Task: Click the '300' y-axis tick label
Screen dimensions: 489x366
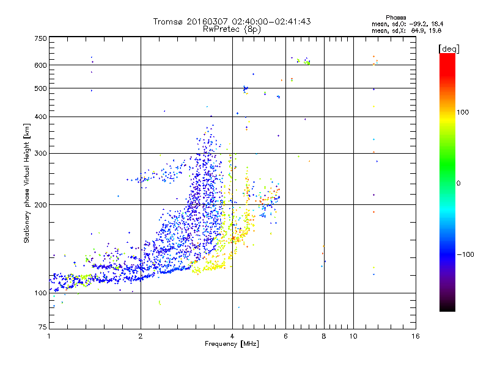Action: click(40, 154)
